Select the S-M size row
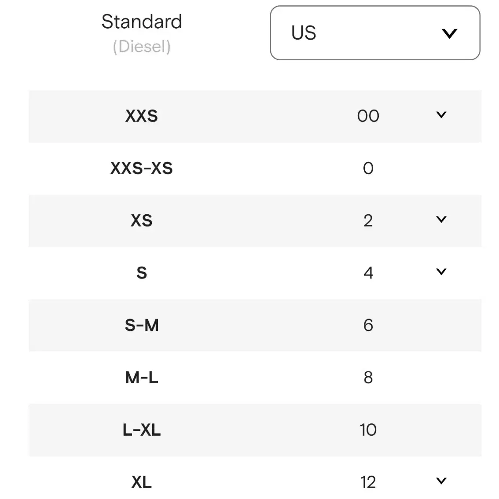The height and width of the screenshot is (499, 499). click(x=255, y=325)
